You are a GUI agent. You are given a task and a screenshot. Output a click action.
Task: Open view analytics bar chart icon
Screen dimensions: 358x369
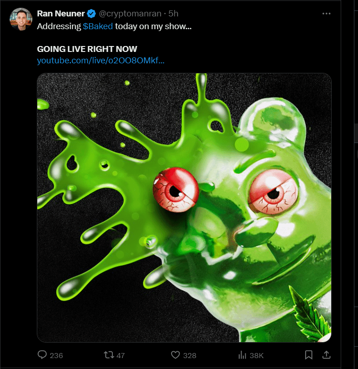click(x=242, y=355)
